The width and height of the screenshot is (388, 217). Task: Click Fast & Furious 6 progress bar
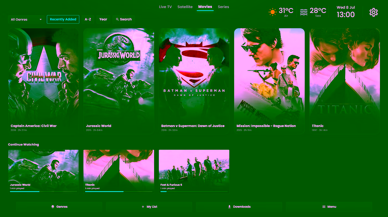coord(194,192)
